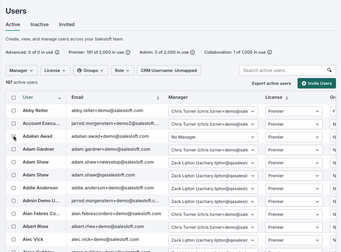Sort by the User column header
Image resolution: width=341 pixels, height=252 pixels.
point(28,97)
